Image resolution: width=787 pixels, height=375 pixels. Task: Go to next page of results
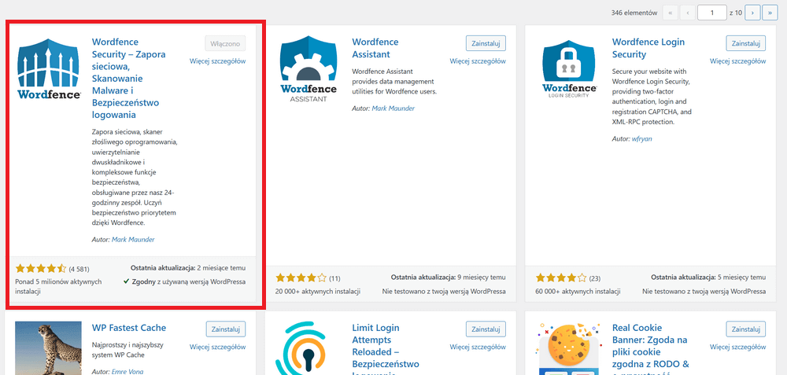752,13
